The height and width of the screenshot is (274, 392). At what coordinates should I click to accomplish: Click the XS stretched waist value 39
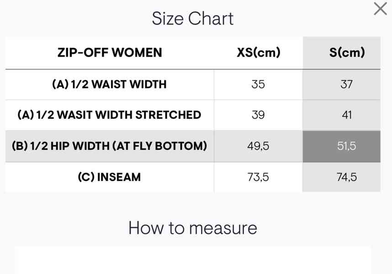[x=258, y=115]
